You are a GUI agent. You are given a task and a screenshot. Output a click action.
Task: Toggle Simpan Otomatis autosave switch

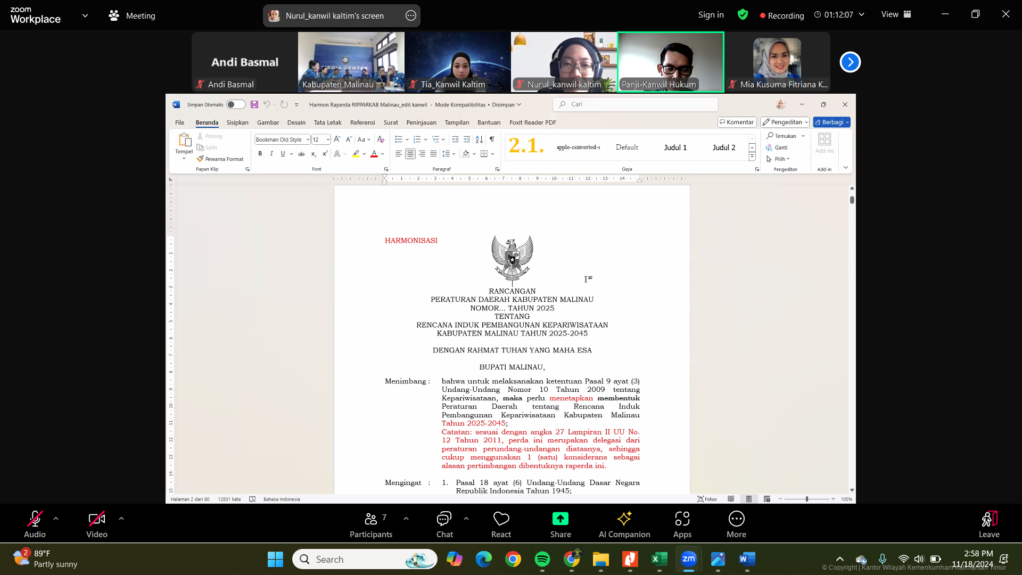(236, 104)
